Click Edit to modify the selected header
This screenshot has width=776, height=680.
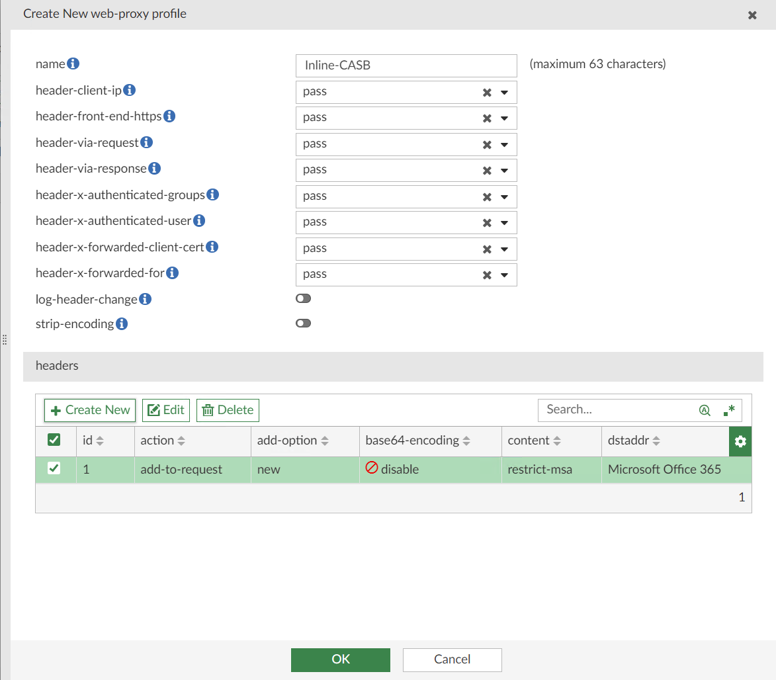pyautogui.click(x=165, y=410)
